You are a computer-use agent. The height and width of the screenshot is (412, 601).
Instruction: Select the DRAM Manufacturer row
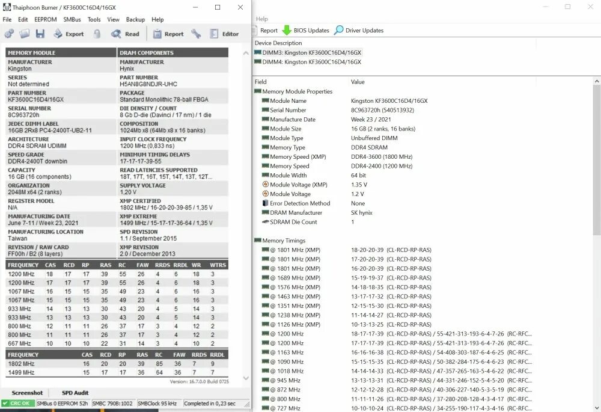317,212
